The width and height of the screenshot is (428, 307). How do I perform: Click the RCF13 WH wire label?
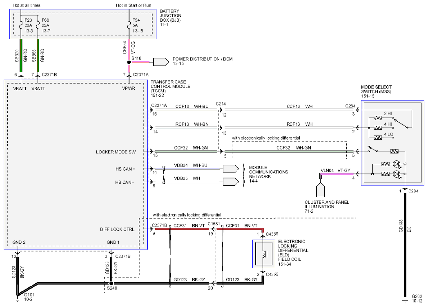[x=299, y=124]
